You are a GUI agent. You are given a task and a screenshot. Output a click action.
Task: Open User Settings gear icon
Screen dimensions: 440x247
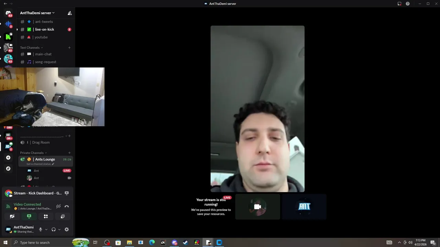67,230
